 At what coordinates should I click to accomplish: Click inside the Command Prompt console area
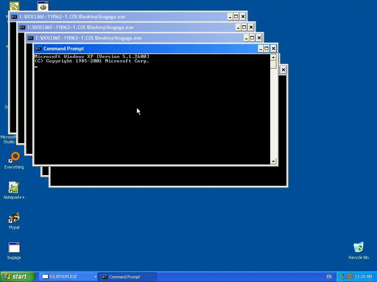[x=152, y=109]
